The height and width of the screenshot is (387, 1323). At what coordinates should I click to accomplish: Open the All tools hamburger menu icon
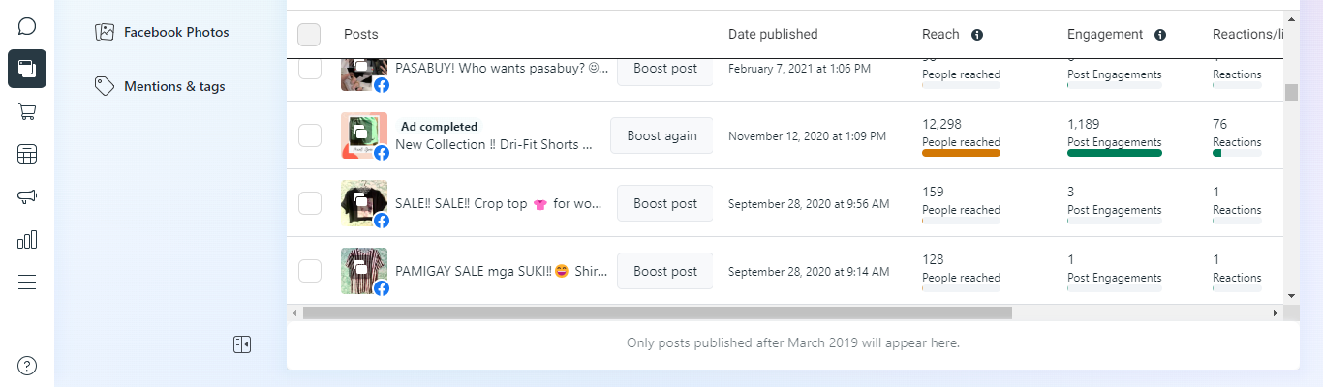tap(27, 282)
